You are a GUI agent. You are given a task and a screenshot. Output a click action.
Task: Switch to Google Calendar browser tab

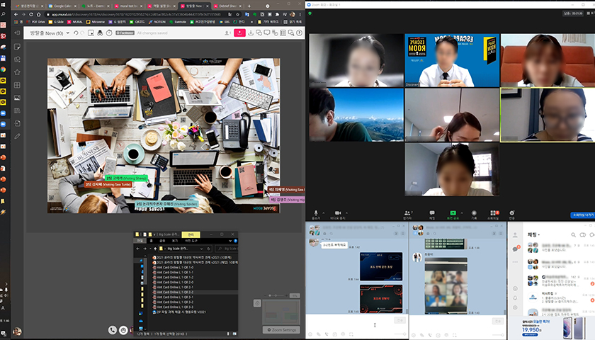coord(62,6)
